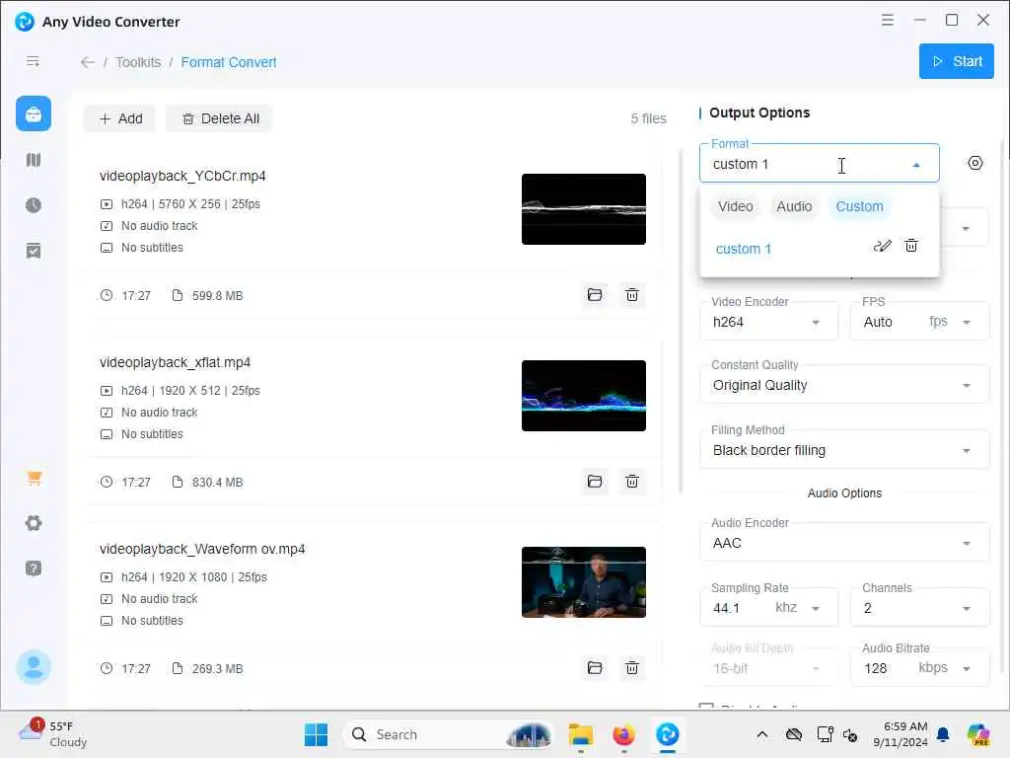The width and height of the screenshot is (1010, 758).
Task: Open the user account avatar
Action: tap(34, 667)
